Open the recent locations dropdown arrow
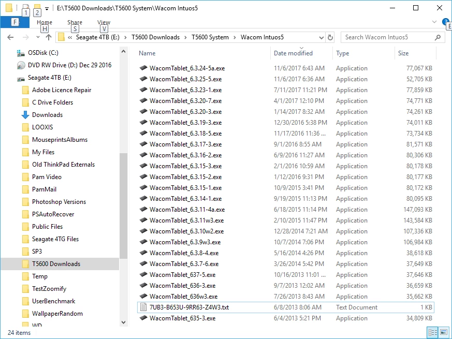452x339 pixels. [38, 37]
